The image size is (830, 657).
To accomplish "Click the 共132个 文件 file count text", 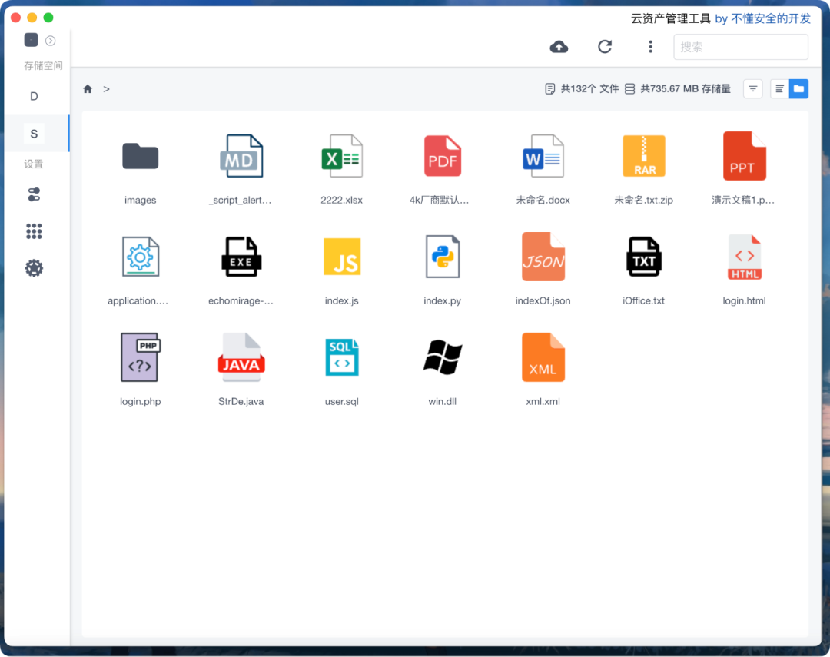I will (589, 89).
